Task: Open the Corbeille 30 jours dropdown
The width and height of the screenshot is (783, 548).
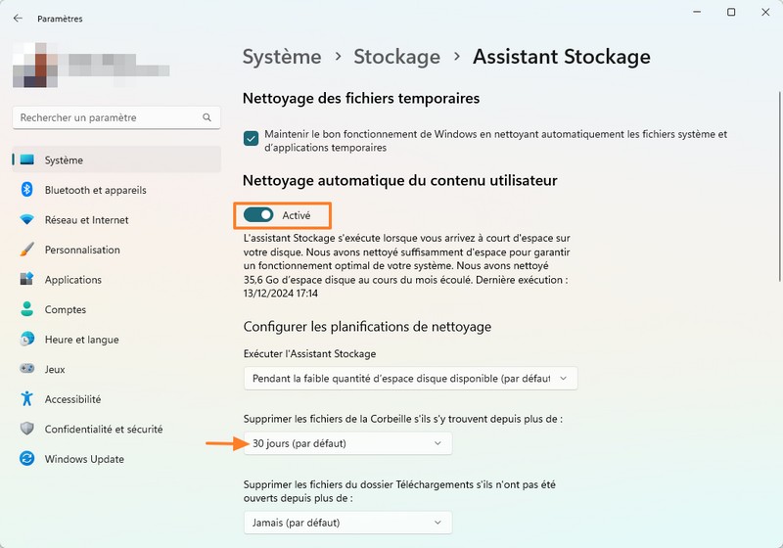Action: click(x=347, y=443)
